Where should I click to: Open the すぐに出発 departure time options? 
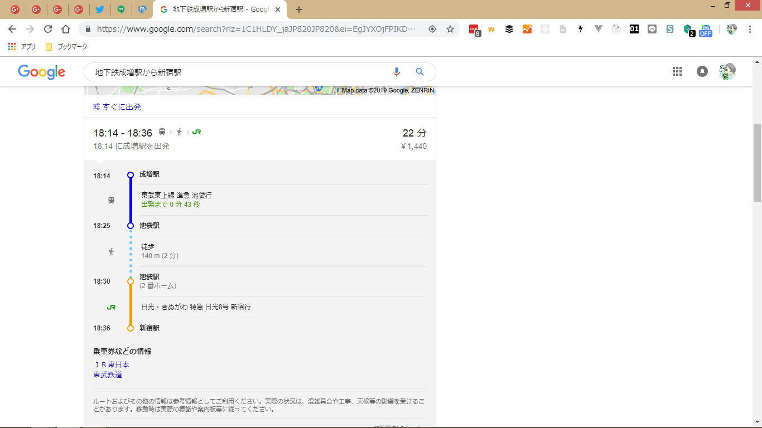pyautogui.click(x=117, y=106)
